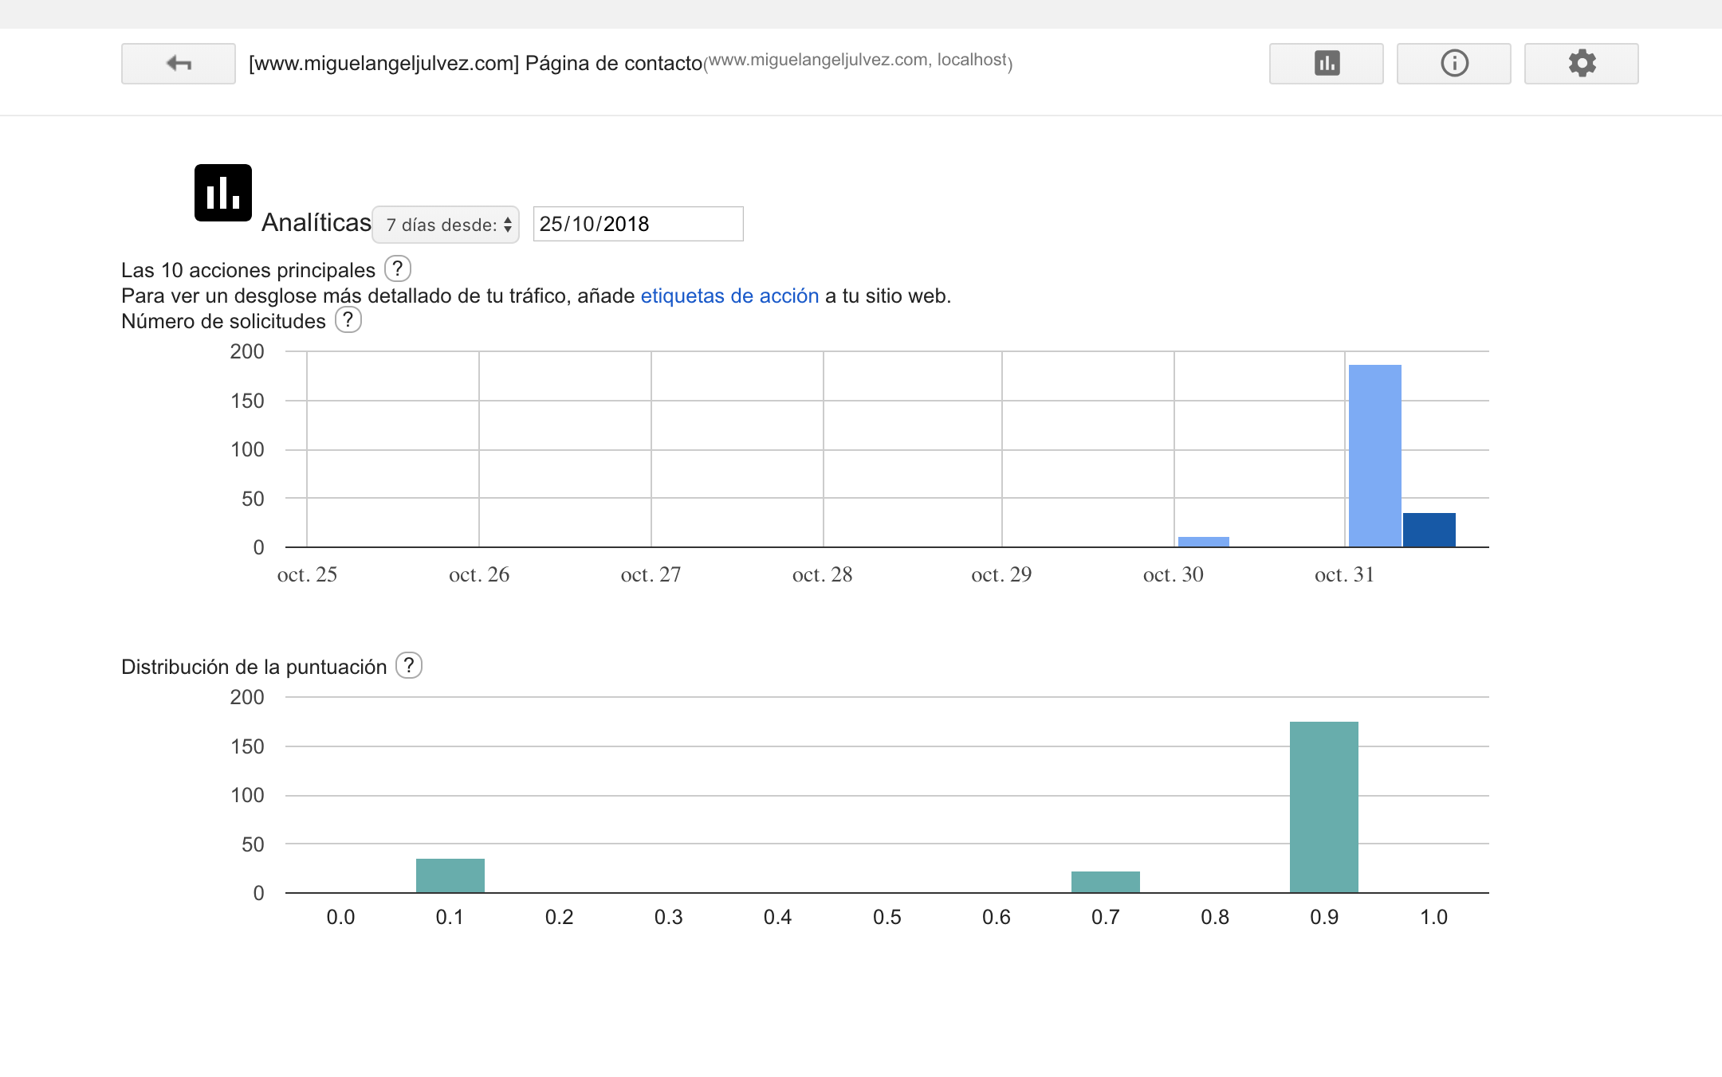This screenshot has width=1722, height=1077.
Task: Click the small light blue oct. 30 bar
Action: (1203, 542)
